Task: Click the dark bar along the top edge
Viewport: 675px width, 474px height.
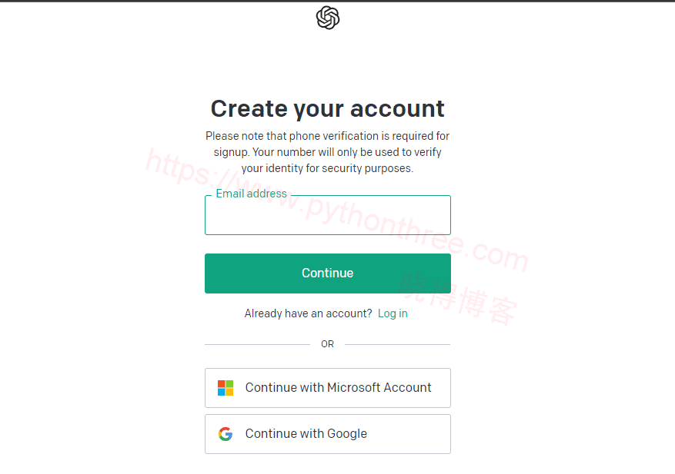Action: (x=337, y=1)
